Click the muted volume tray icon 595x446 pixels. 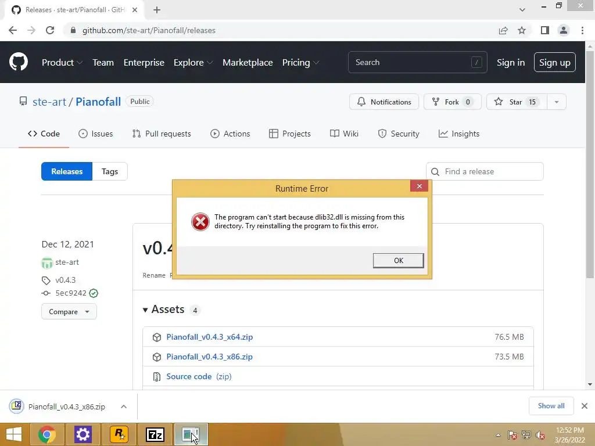click(x=540, y=435)
